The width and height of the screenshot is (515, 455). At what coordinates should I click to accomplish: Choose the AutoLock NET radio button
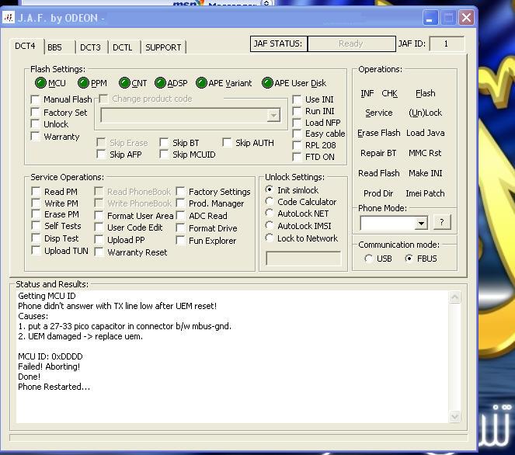[x=270, y=213]
